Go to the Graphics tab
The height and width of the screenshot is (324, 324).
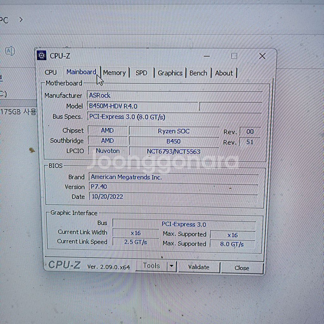coord(170,73)
